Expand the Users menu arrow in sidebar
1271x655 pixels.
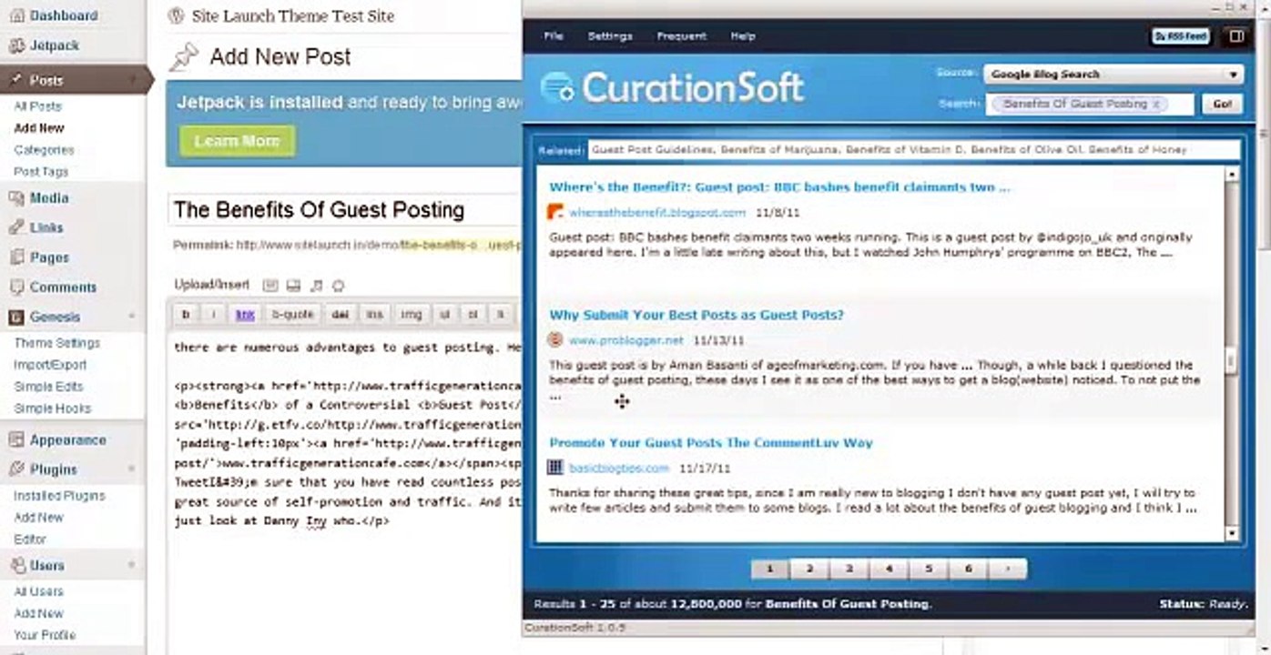click(x=132, y=566)
